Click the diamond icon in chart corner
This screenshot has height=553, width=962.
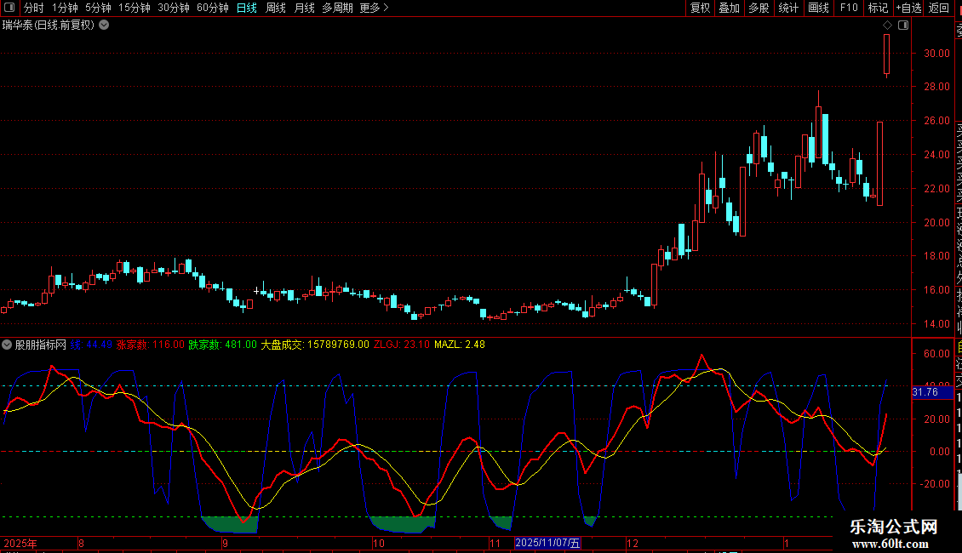887,26
